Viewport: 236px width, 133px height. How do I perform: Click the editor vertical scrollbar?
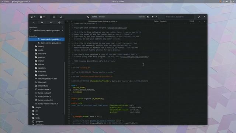coord(207,34)
